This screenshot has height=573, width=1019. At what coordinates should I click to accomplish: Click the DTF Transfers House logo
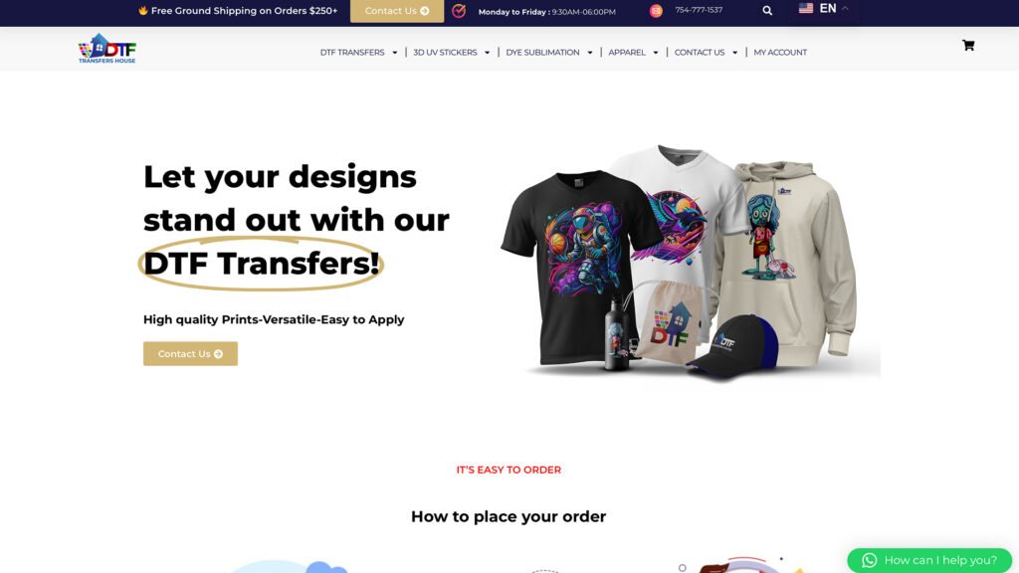pos(107,49)
